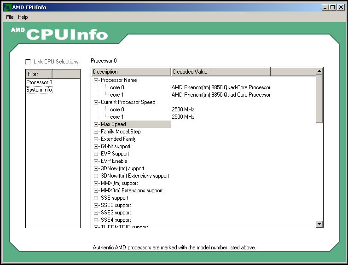Close the AMD CPUInfo window

(341, 7)
